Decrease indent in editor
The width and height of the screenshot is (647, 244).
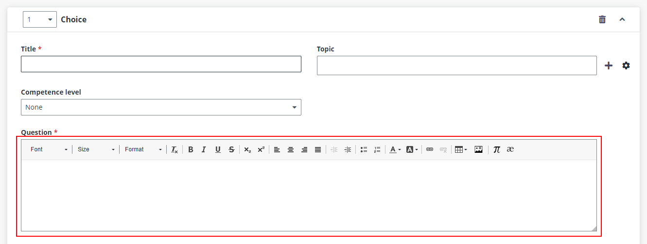point(334,149)
